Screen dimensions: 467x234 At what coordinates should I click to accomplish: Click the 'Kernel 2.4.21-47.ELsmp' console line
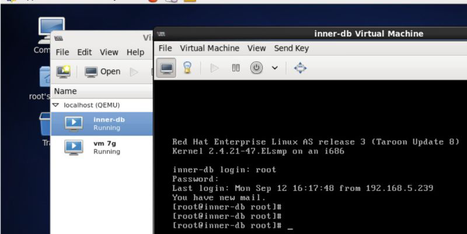click(258, 151)
